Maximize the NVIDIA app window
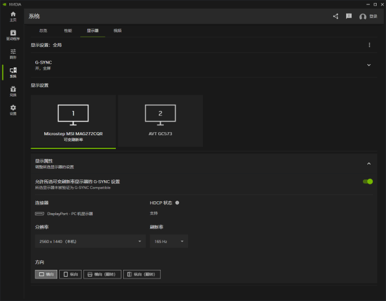386x301 pixels. tap(375, 4)
